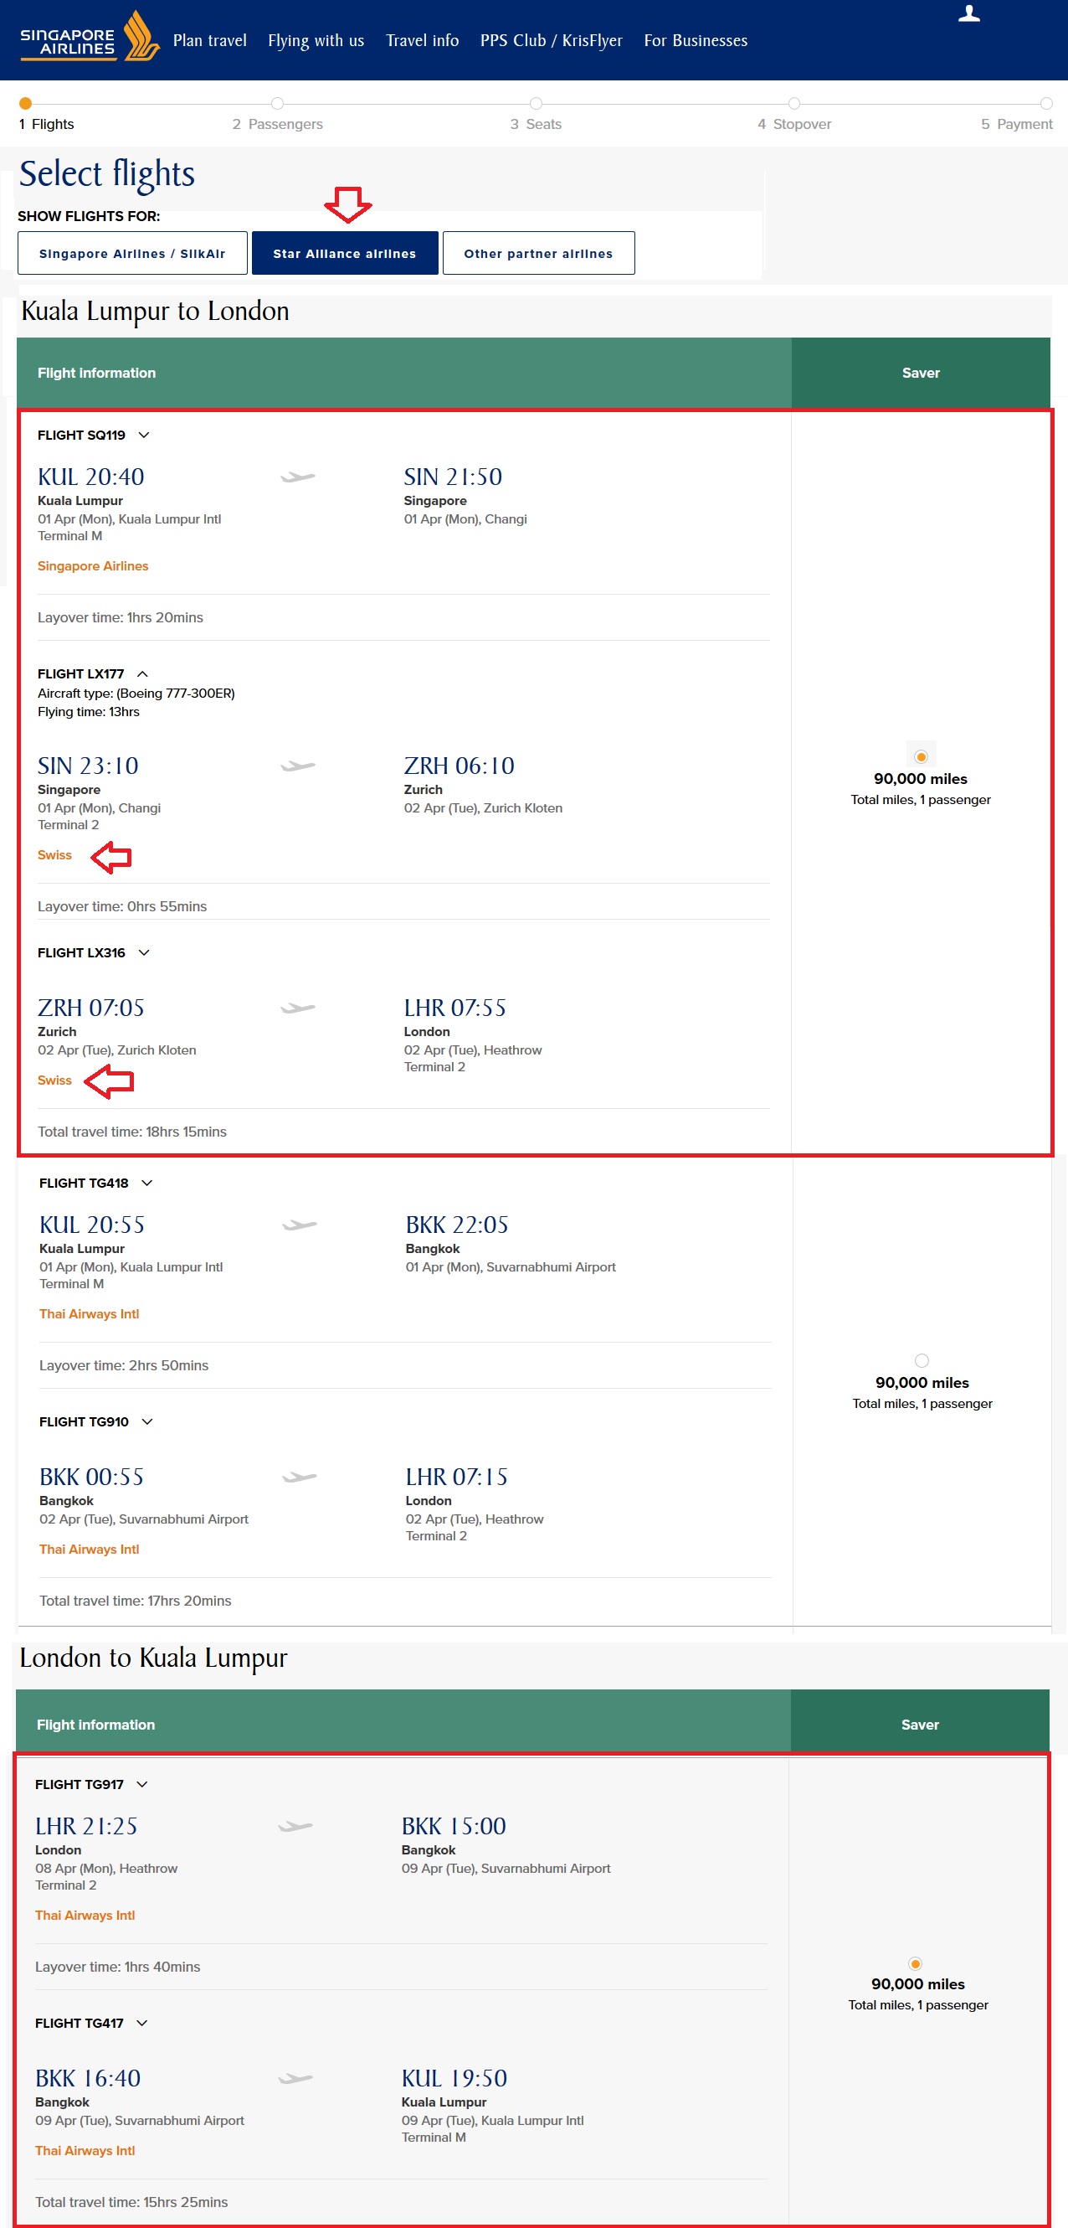Click the plane icon on the LHR to BKK flight
The image size is (1068, 2228).
pyautogui.click(x=295, y=1826)
